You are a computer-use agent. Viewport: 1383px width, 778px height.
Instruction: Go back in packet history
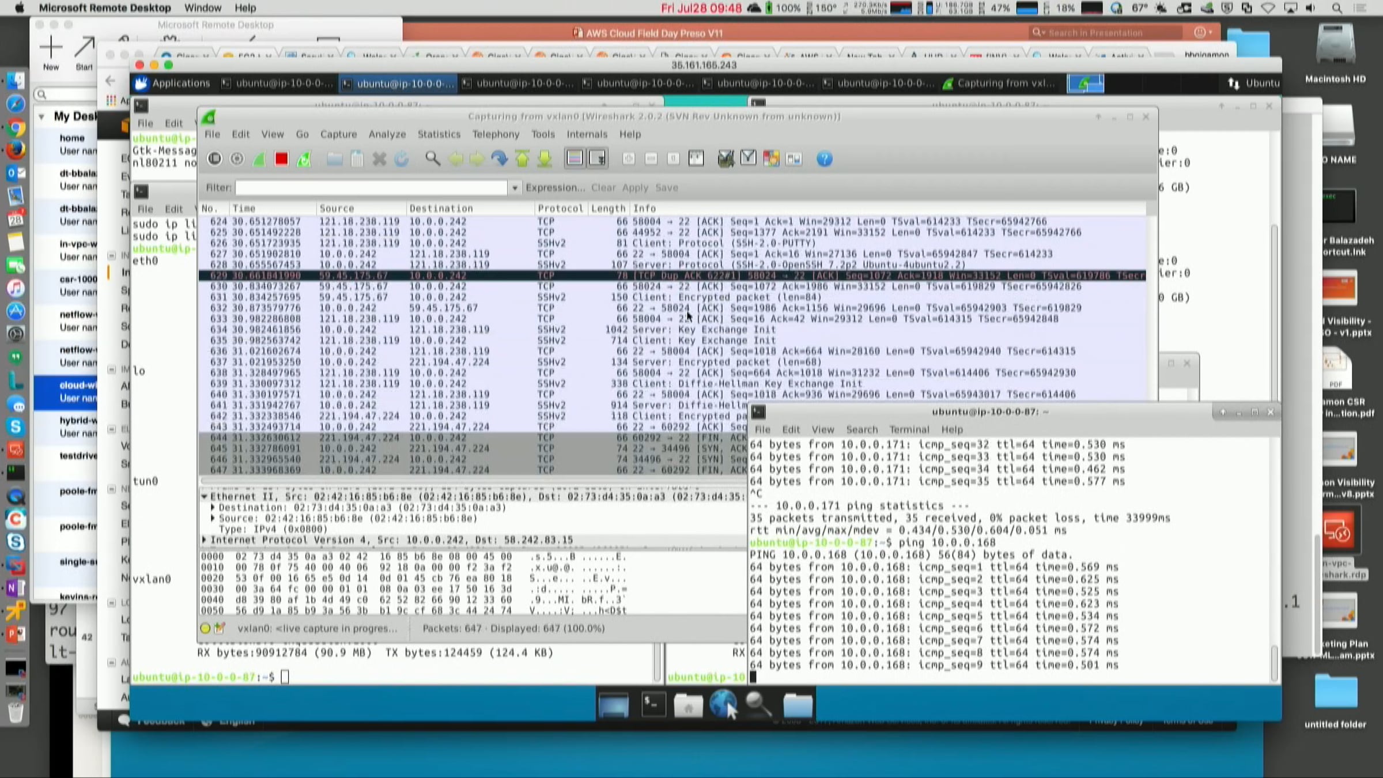click(455, 158)
